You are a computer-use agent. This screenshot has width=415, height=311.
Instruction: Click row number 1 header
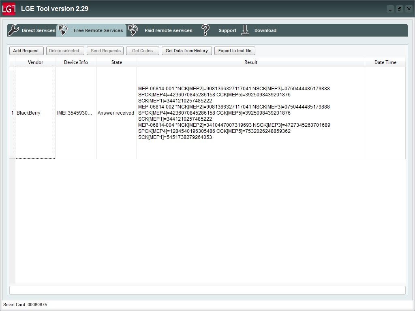[x=12, y=113]
